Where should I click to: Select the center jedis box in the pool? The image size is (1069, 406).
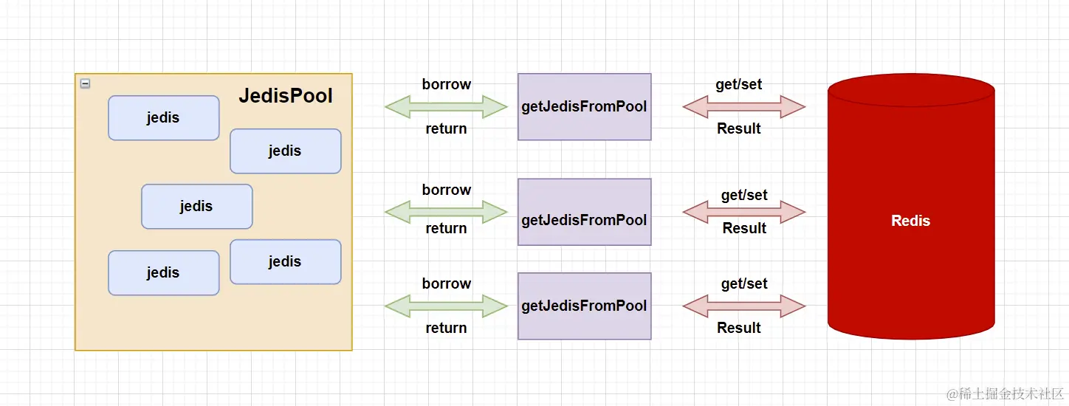pos(197,207)
